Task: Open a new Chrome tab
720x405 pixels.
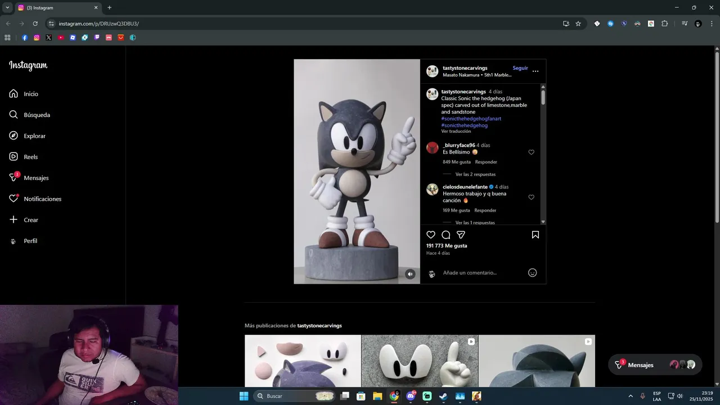Action: point(109,7)
